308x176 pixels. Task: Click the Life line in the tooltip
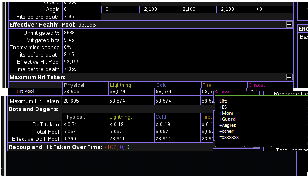223,101
